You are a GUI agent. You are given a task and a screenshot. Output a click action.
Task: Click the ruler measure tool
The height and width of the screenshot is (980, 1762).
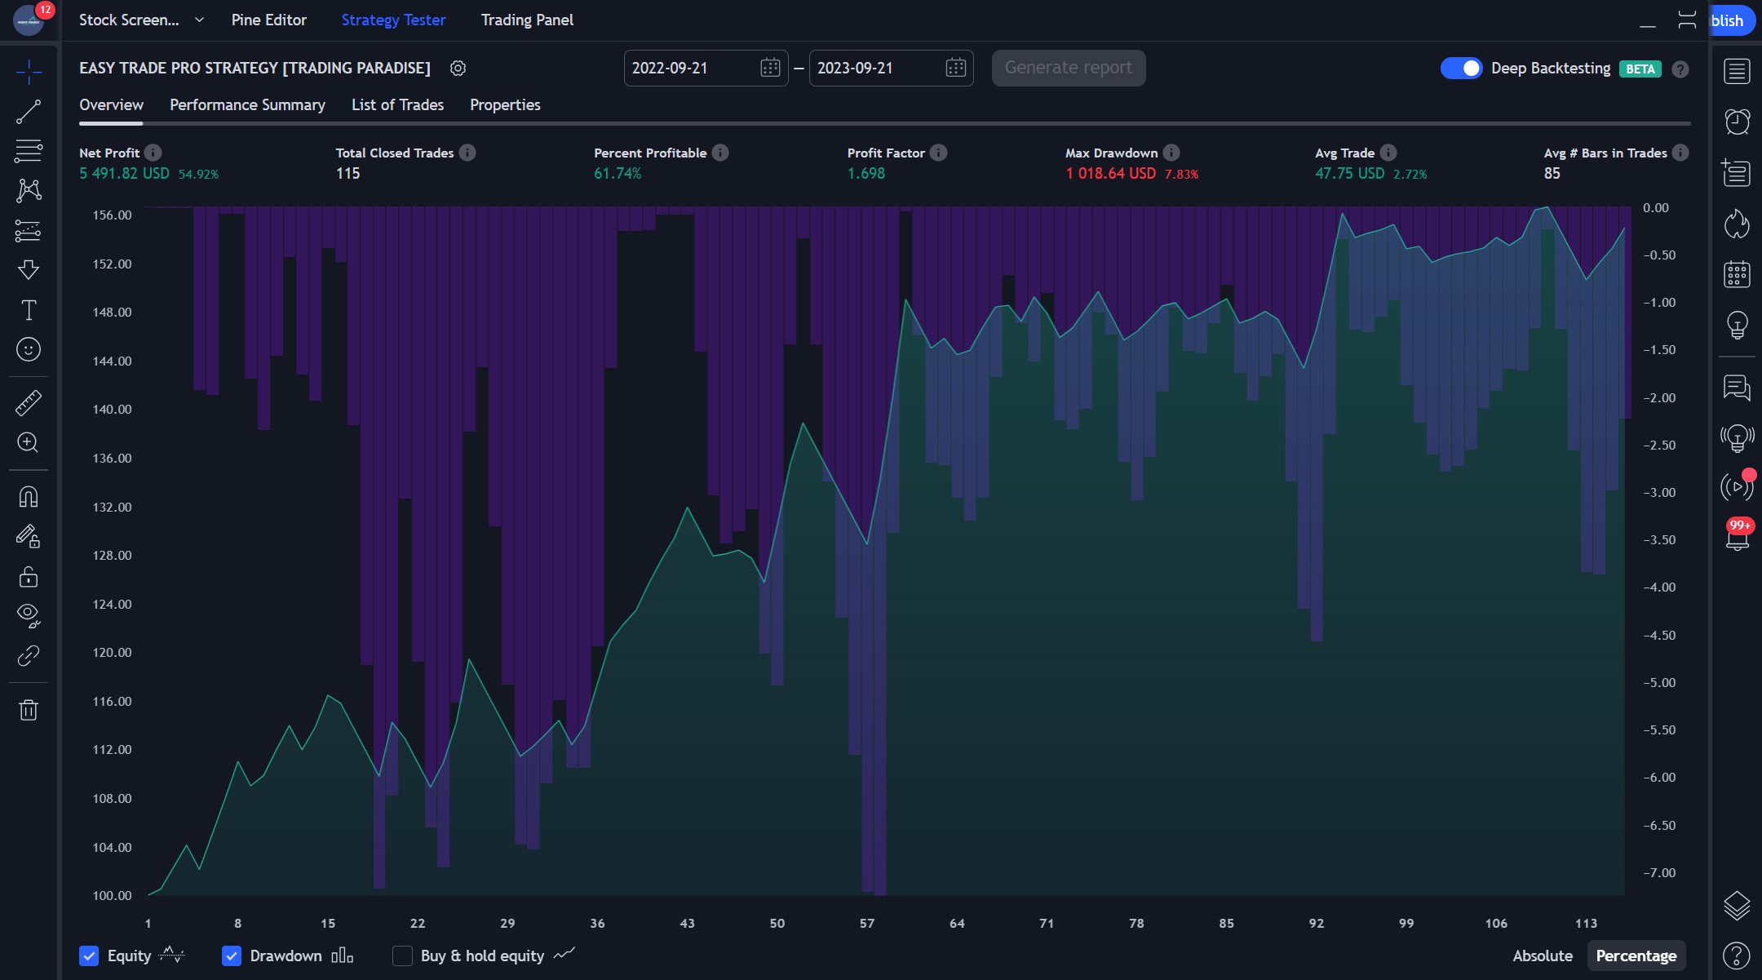29,403
